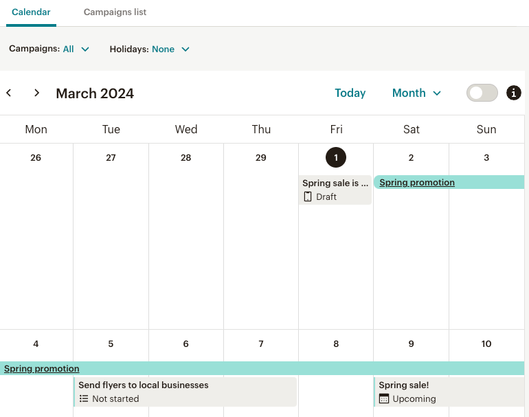529x417 pixels.
Task: Click the mobile draft icon on Friday
Action: coord(308,196)
